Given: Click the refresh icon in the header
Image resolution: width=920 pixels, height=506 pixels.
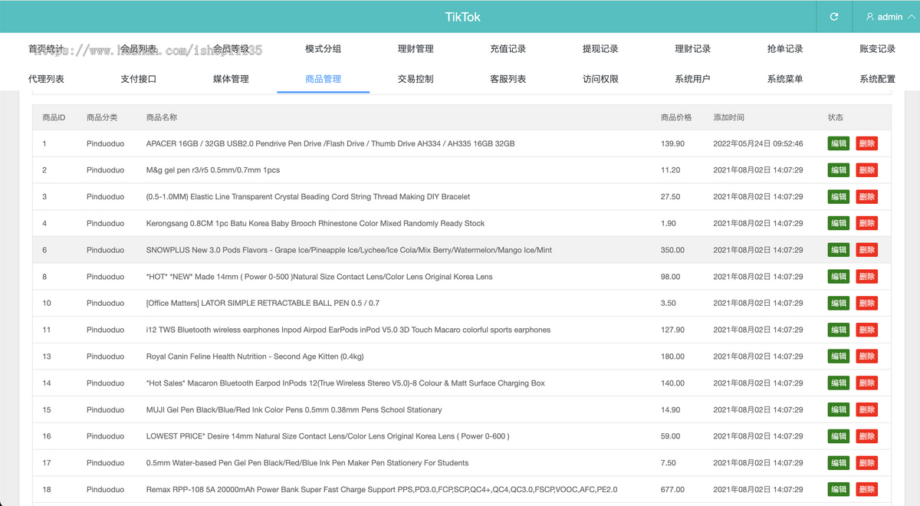Looking at the screenshot, I should point(834,17).
